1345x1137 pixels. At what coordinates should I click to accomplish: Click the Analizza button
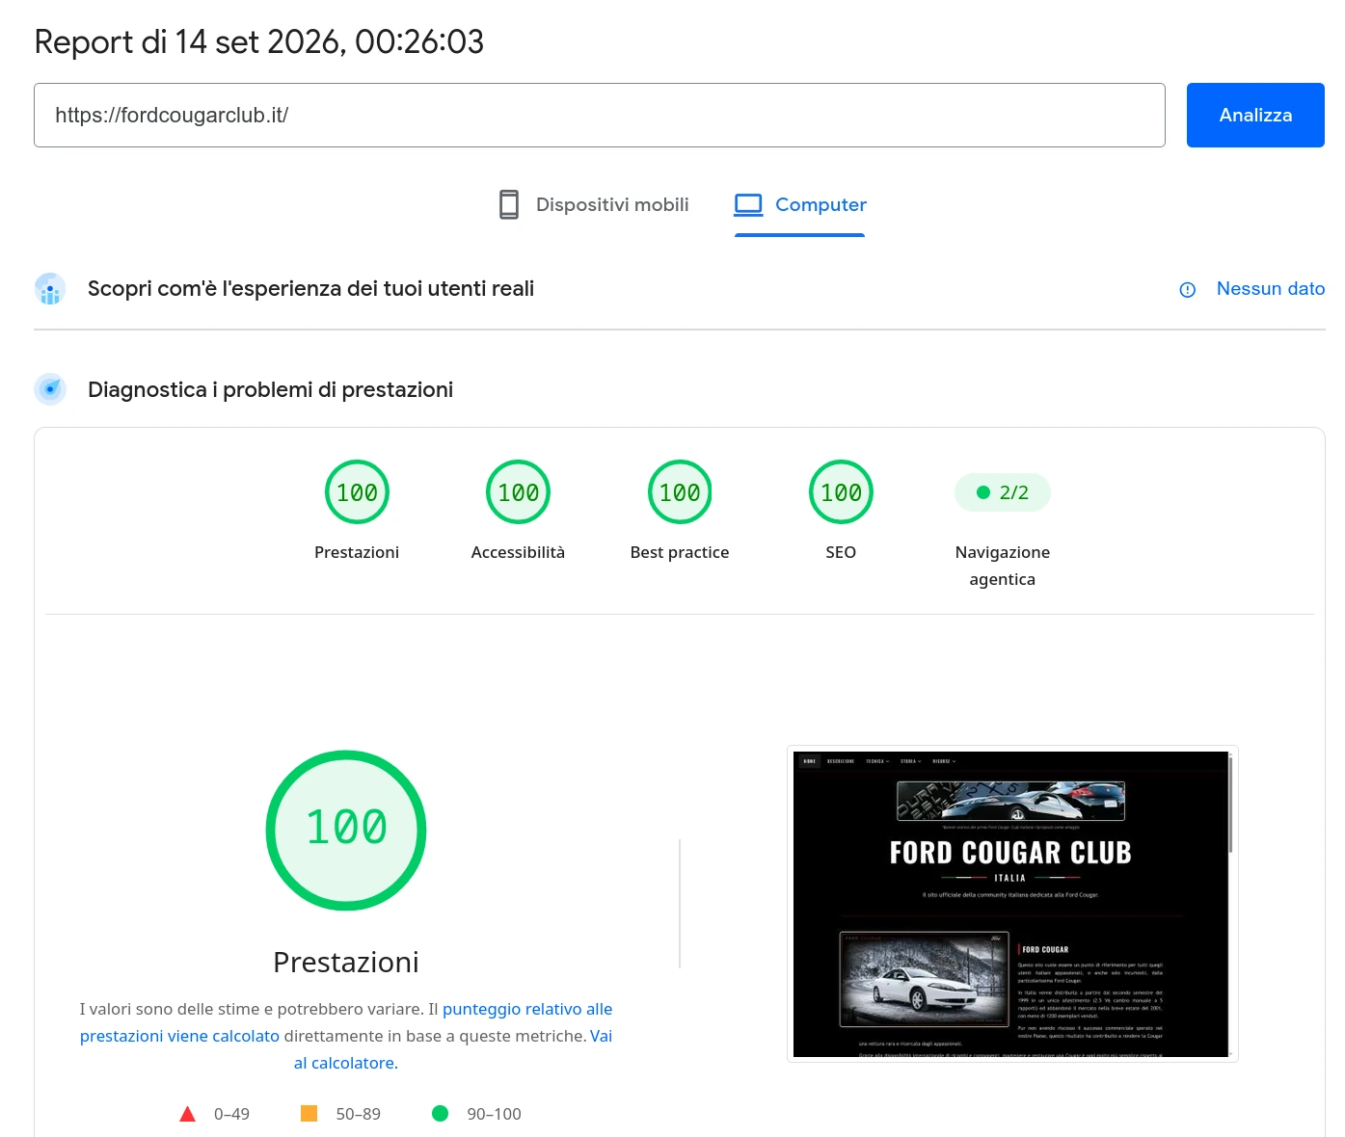click(x=1254, y=115)
